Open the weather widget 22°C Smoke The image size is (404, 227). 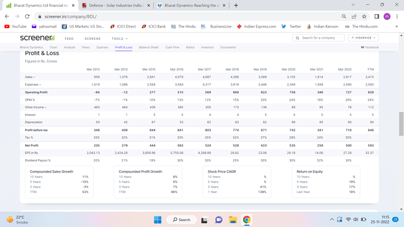(18, 220)
